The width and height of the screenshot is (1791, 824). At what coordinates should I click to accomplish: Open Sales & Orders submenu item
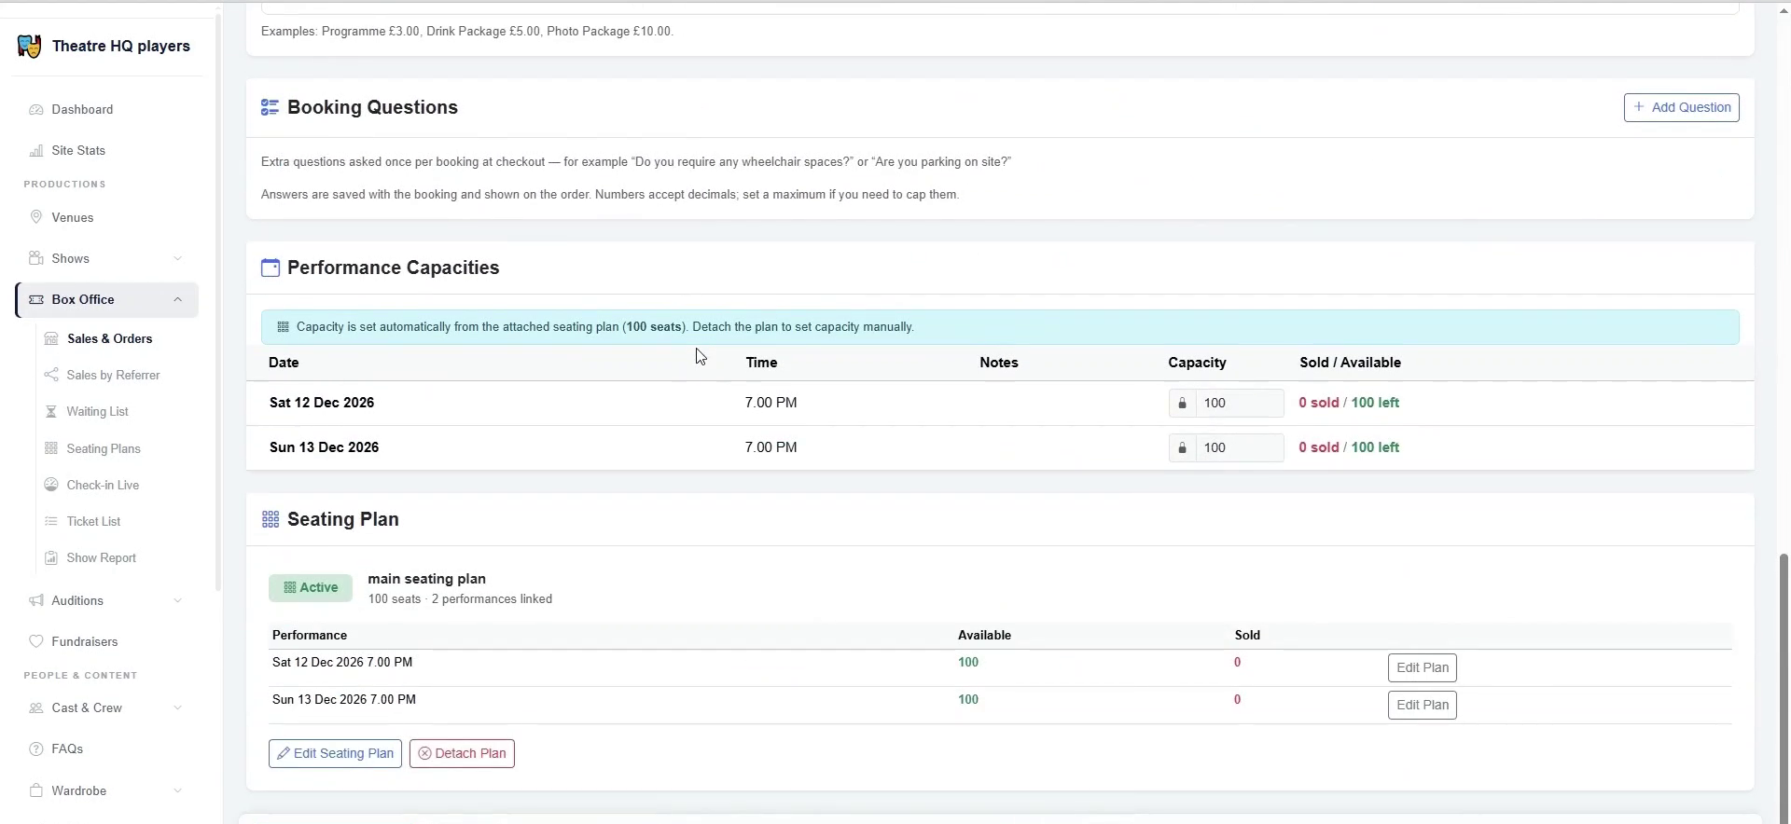pyautogui.click(x=109, y=338)
